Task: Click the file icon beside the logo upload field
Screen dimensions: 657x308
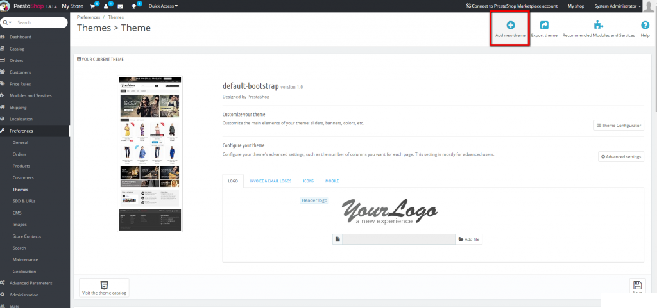Action: tap(337, 239)
